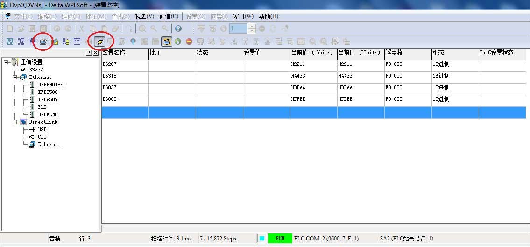Click the pressed monitor icon beside the globe
Screen dimensions: 530x247
click(x=167, y=42)
